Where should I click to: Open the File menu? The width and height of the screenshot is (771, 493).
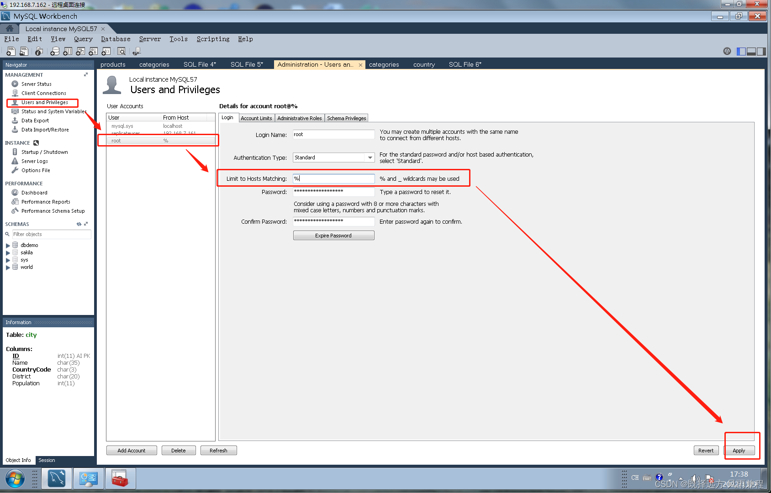[12, 39]
